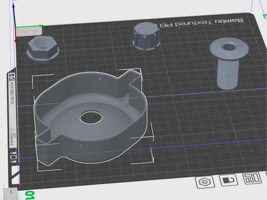The width and height of the screenshot is (267, 200).
Task: Click the center hole of the housing
Action: click(x=91, y=118)
